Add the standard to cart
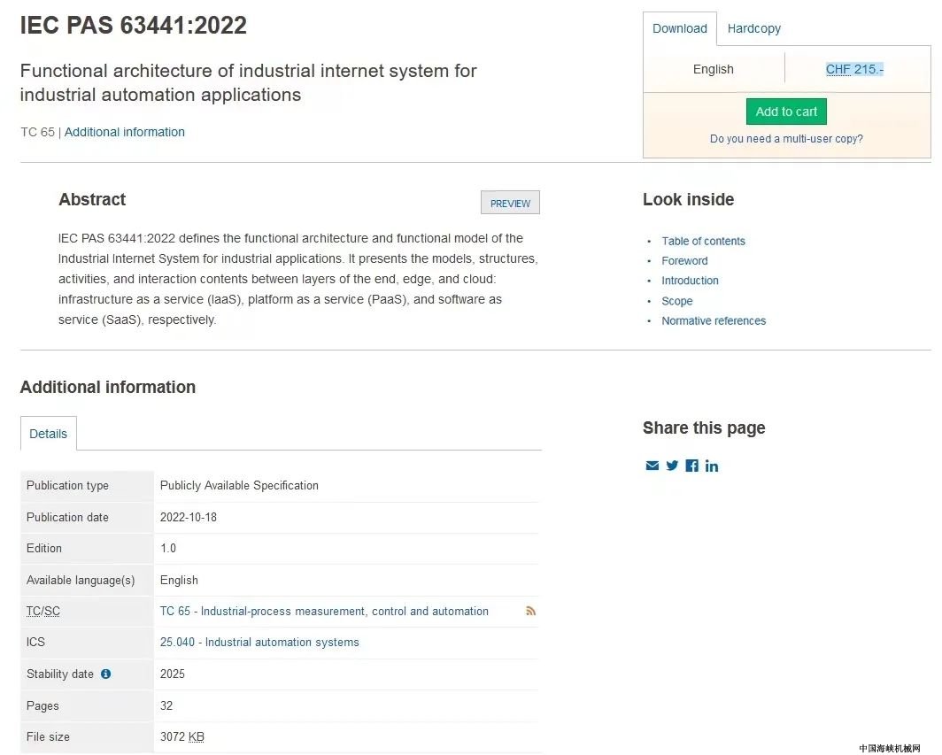This screenshot has height=755, width=942. pos(786,112)
